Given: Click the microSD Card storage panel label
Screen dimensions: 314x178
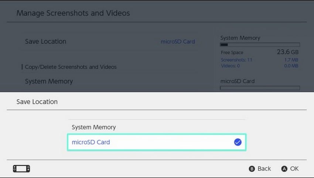Looking at the screenshot, I should click(237, 81).
